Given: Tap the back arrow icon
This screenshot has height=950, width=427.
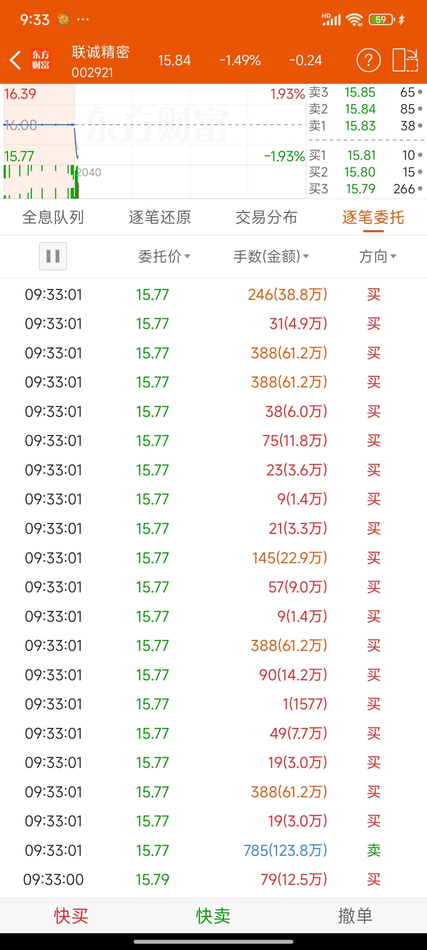Looking at the screenshot, I should point(15,60).
